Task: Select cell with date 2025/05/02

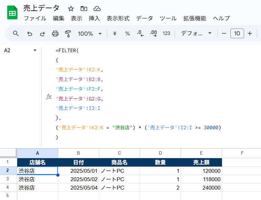Action: pyautogui.click(x=78, y=179)
